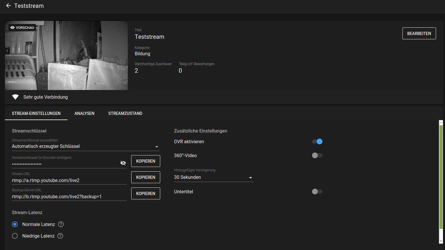
Task: Click the Sehr gute Verbindung status text
Action: pyautogui.click(x=45, y=97)
